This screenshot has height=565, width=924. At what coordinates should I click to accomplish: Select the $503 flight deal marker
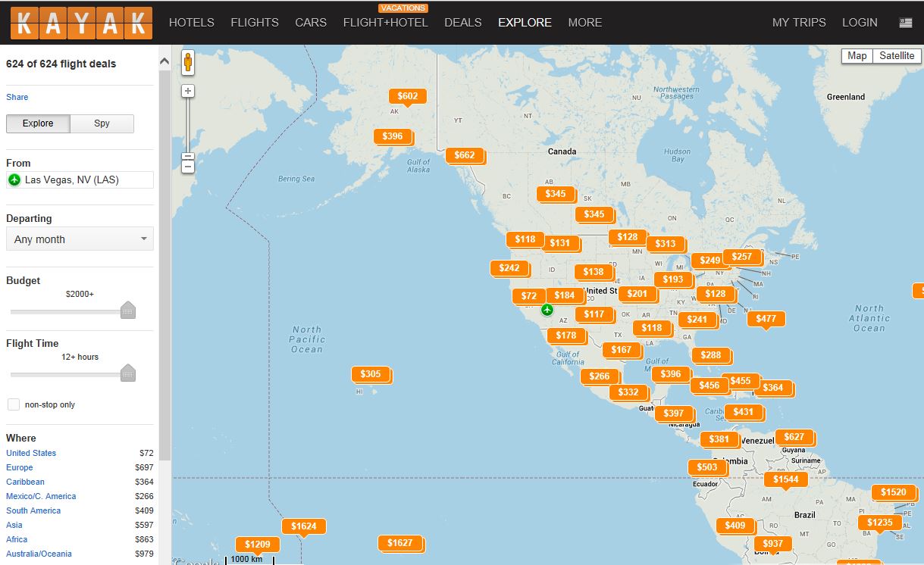pos(707,467)
